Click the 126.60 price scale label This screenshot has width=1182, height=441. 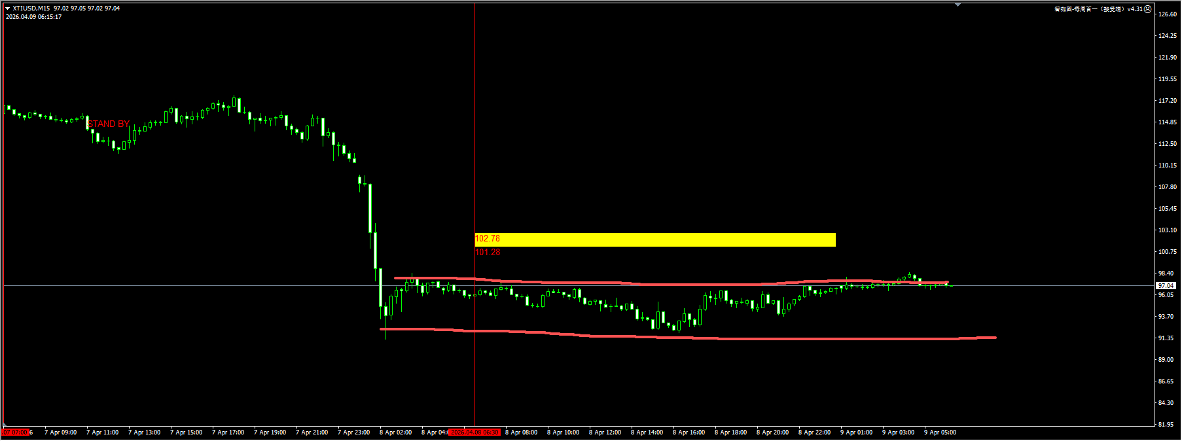pos(1167,14)
